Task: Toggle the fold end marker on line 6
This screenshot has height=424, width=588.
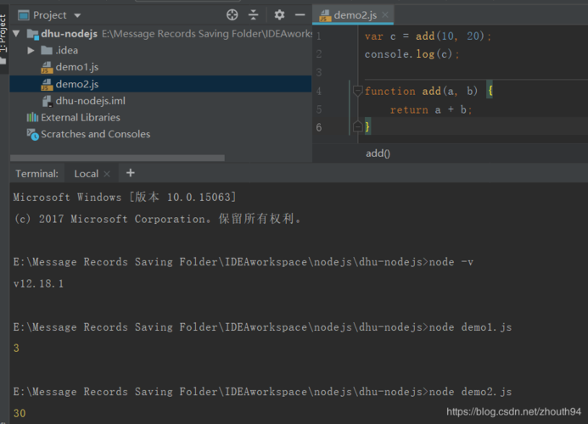Action: [357, 126]
